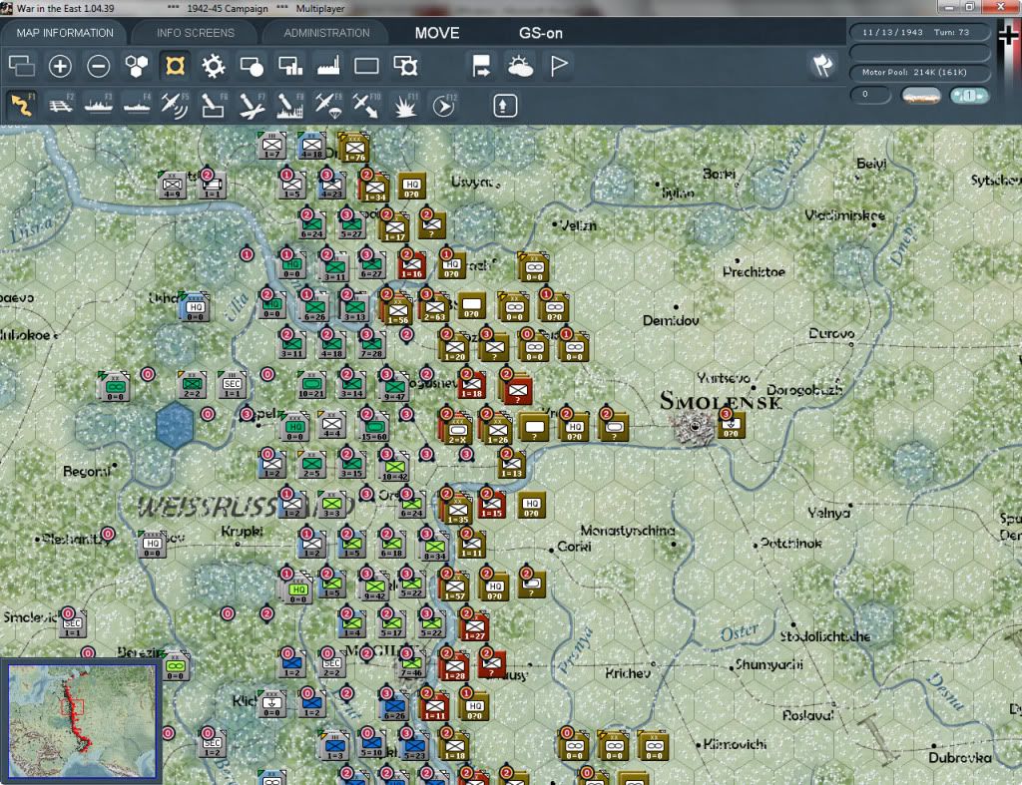
Task: Zoom in with the plus icon
Action: point(60,66)
